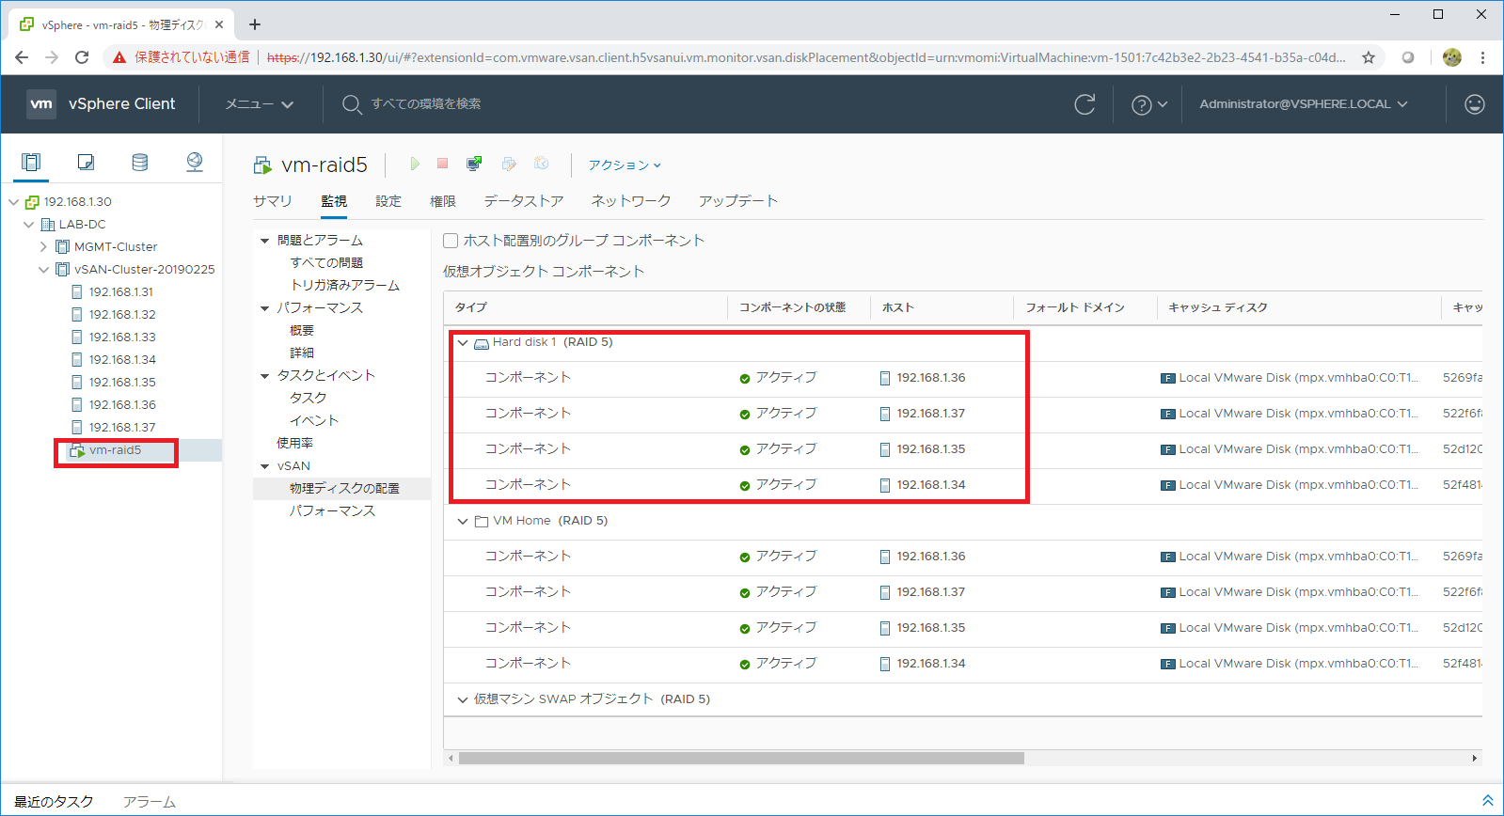Open the help question-mark menu
Image resolution: width=1504 pixels, height=816 pixels.
[1149, 104]
